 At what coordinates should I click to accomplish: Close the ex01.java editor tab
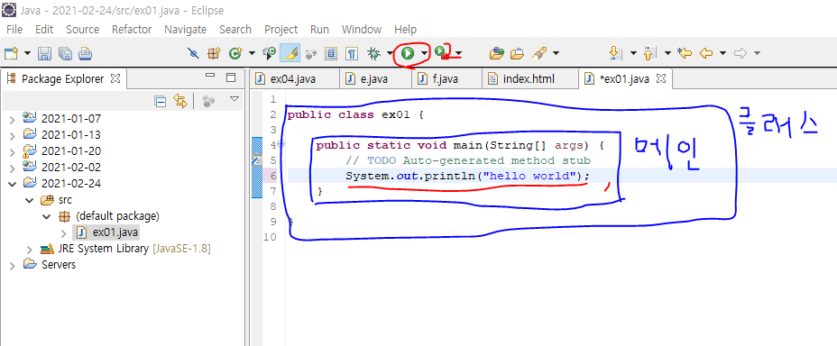(x=661, y=79)
